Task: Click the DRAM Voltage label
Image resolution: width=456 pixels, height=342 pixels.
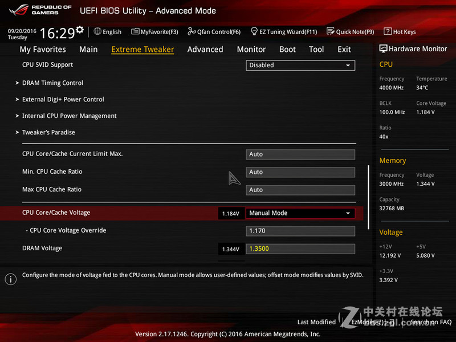Action: (42, 248)
